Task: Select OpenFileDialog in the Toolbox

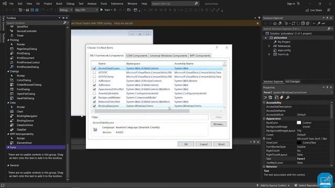Action: click(26, 94)
